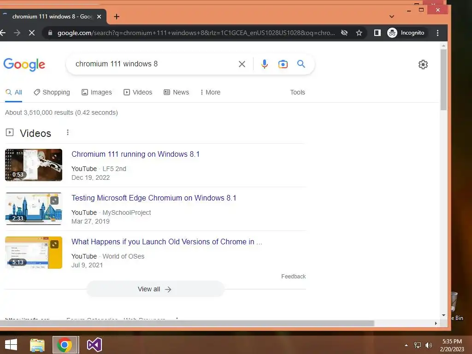Image resolution: width=472 pixels, height=354 pixels.
Task: Go to the Google homepage logo
Action: (24, 65)
